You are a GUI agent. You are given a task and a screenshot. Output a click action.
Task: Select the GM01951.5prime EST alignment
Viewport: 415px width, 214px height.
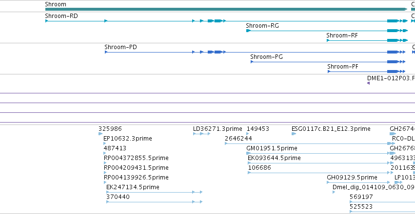[x=319, y=153]
